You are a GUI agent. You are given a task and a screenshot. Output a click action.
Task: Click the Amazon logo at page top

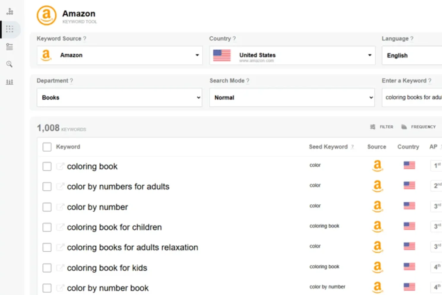(x=46, y=16)
